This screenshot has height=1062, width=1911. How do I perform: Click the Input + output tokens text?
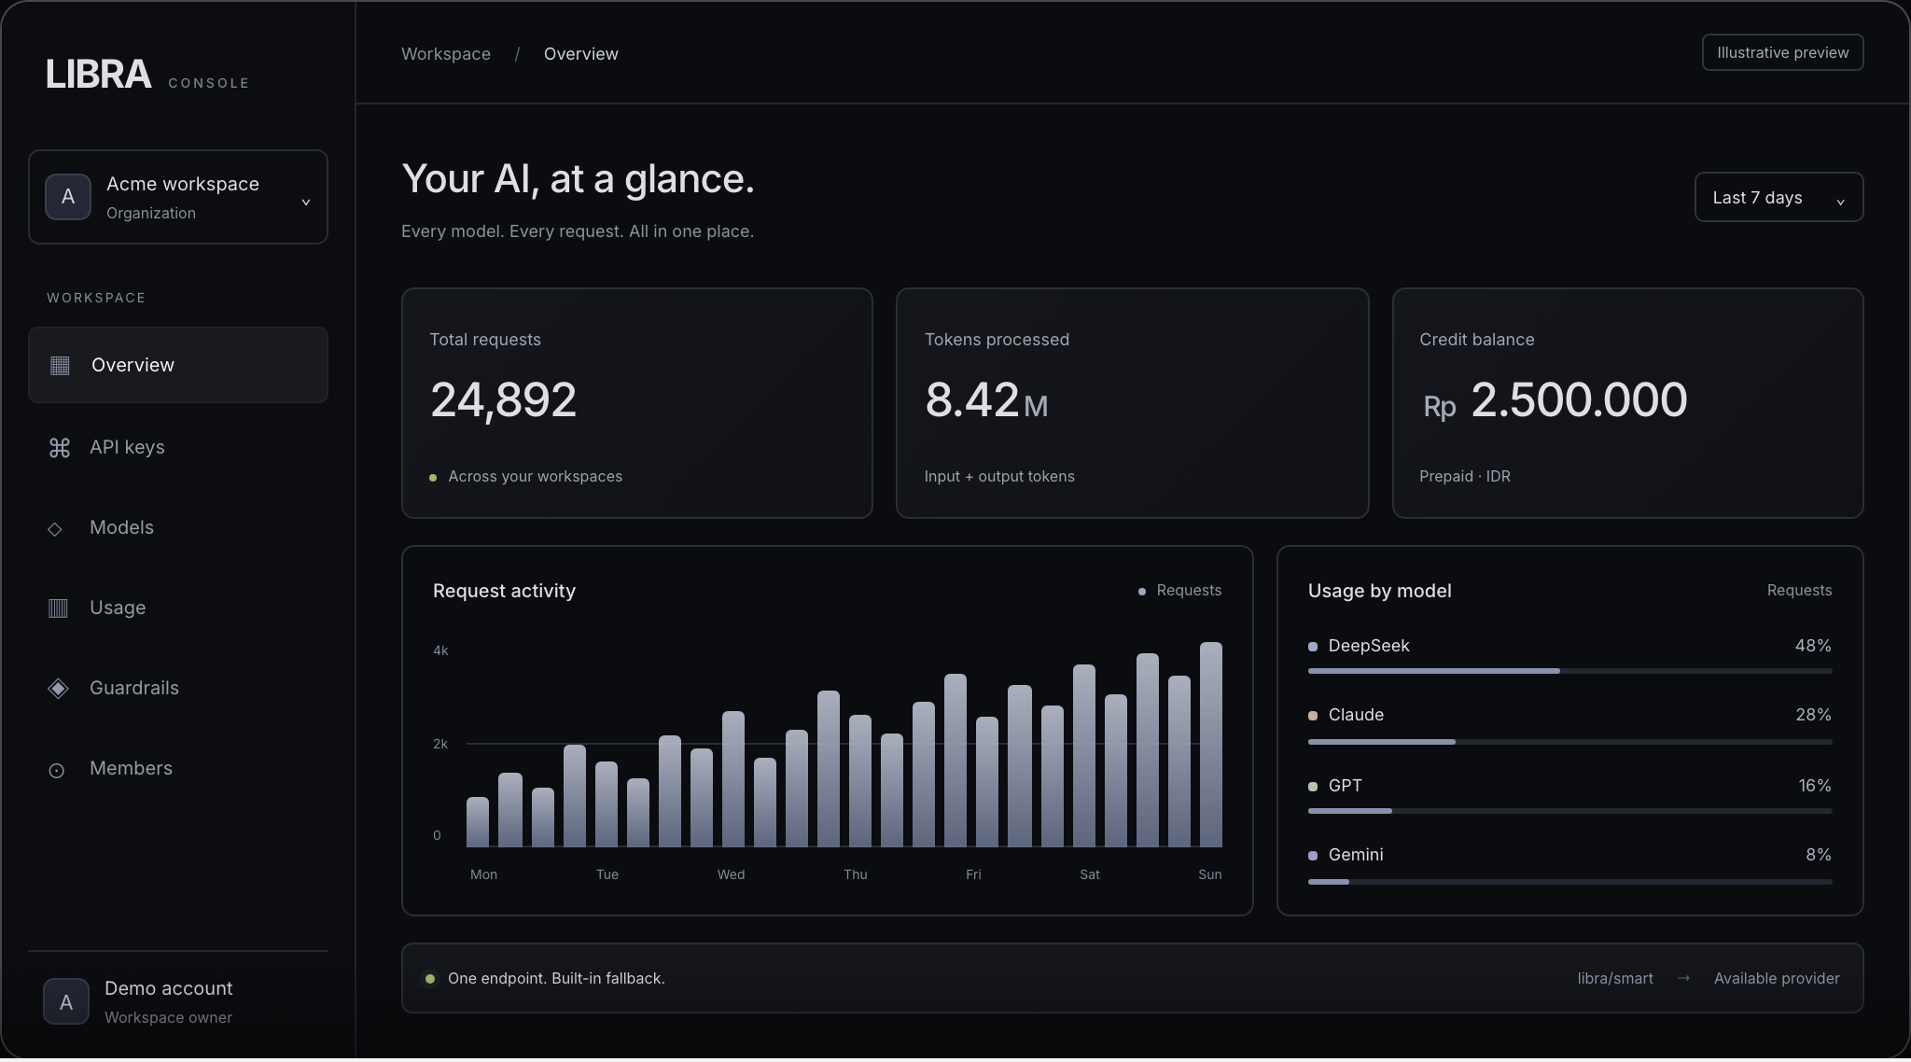point(999,476)
